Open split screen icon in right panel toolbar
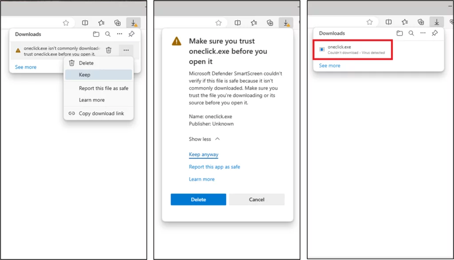The image size is (454, 260). (388, 22)
